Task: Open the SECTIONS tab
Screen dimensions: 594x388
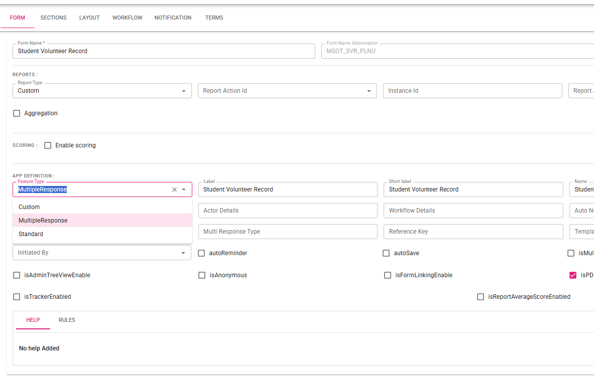Action: click(53, 18)
